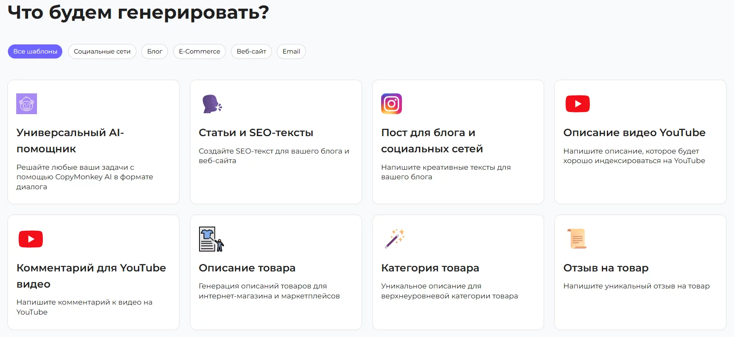
Task: Filter templates by Блог
Action: click(x=155, y=51)
